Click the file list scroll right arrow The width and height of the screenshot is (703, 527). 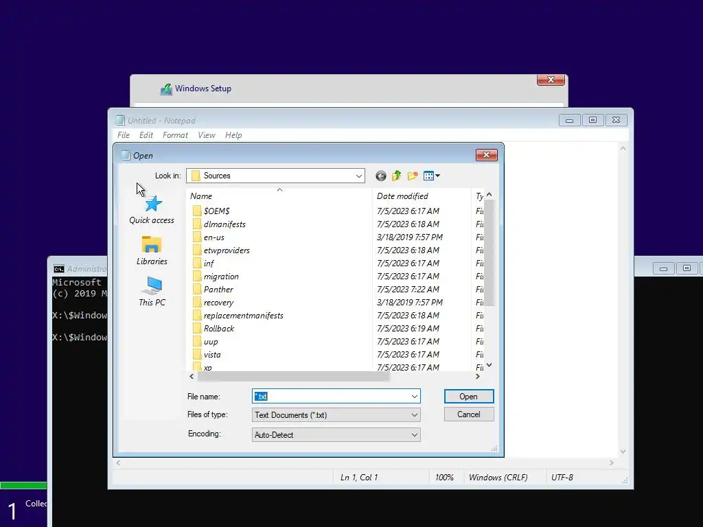coord(478,377)
